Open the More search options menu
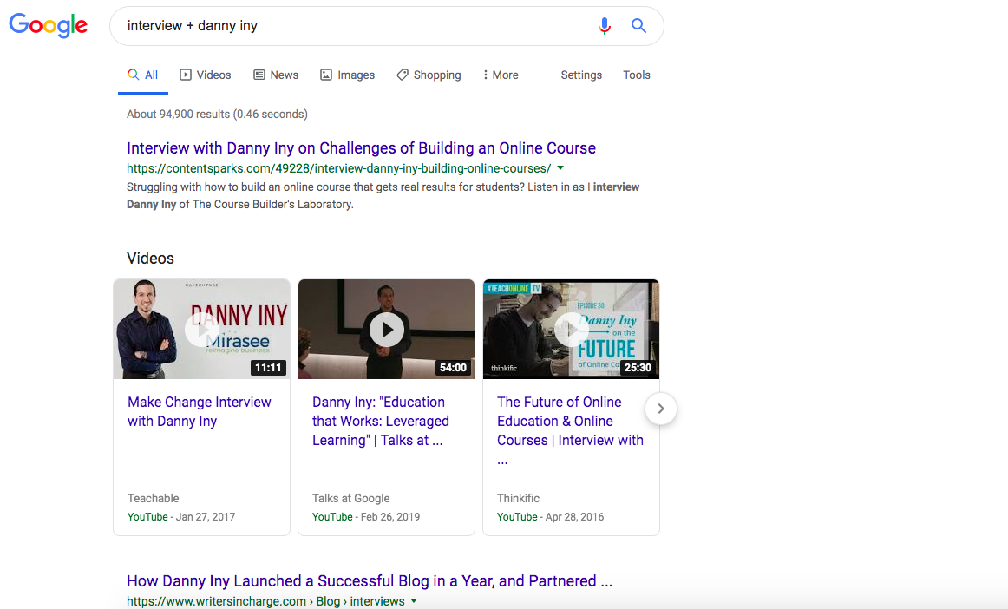 pyautogui.click(x=501, y=75)
